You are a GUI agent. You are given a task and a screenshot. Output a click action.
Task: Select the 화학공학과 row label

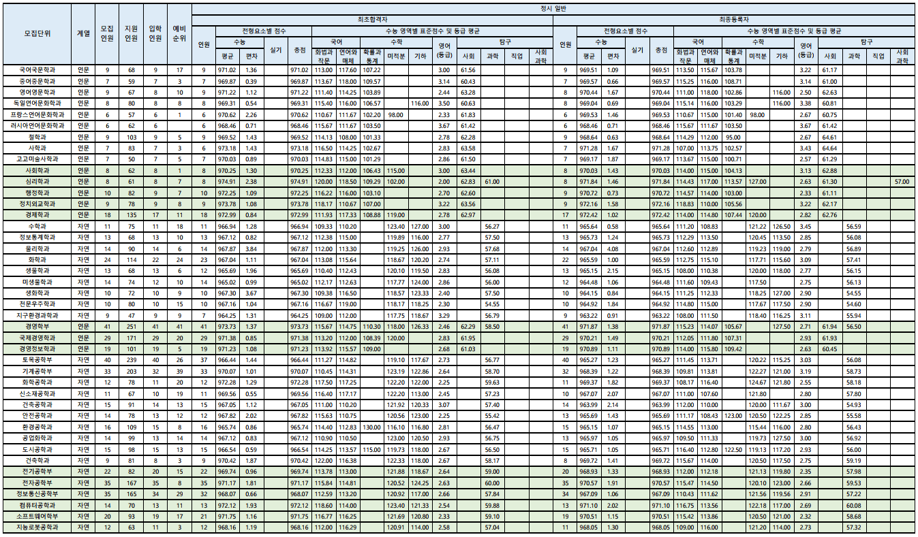click(37, 383)
